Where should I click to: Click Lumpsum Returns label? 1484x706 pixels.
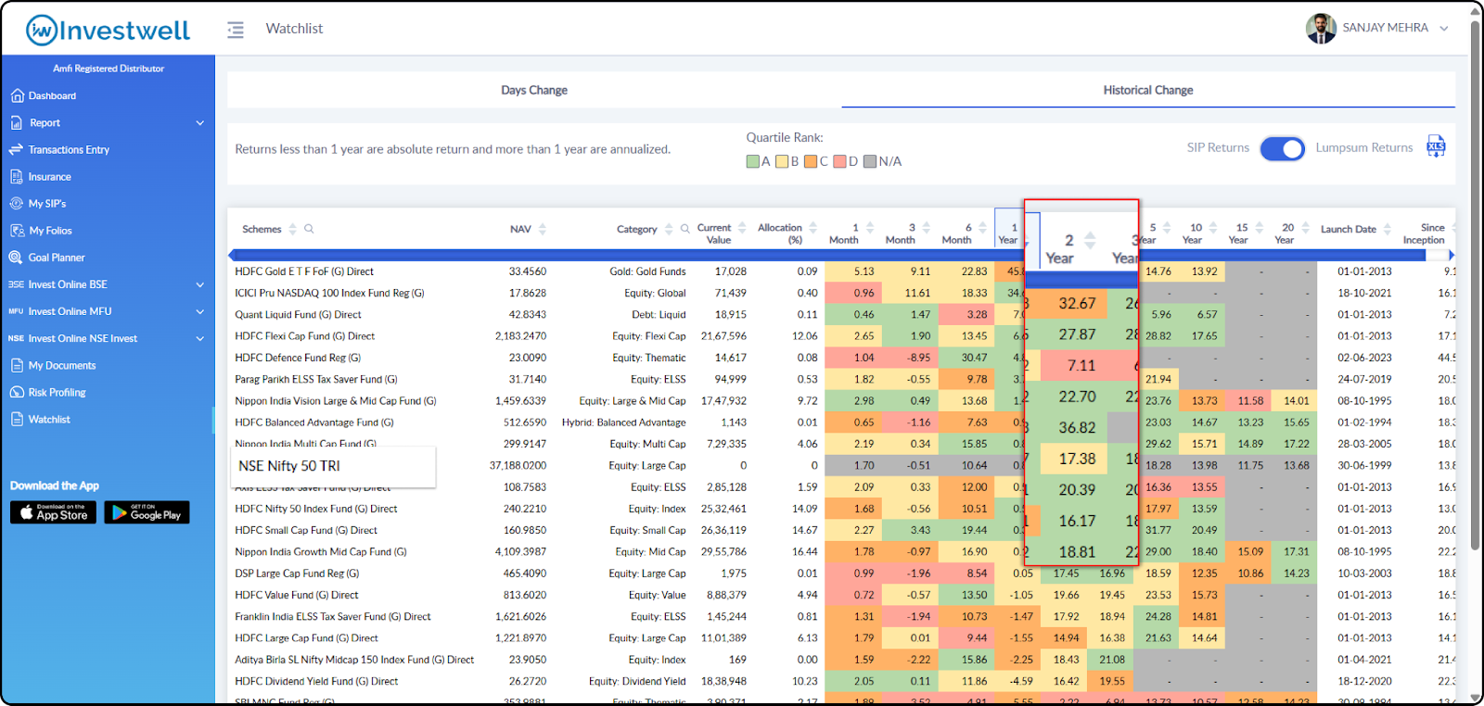[1364, 147]
